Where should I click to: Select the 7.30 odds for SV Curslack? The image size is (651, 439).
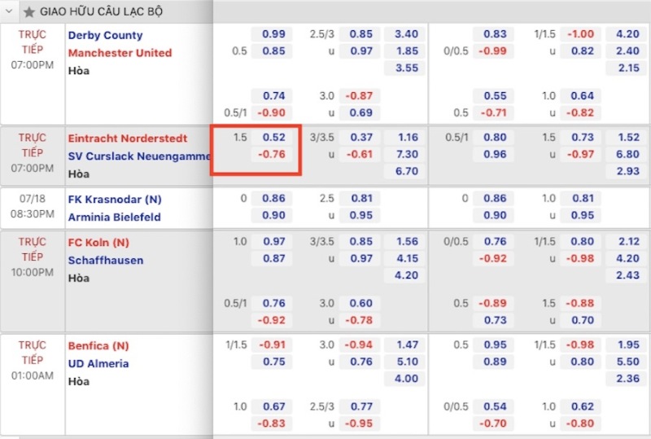pyautogui.click(x=406, y=155)
